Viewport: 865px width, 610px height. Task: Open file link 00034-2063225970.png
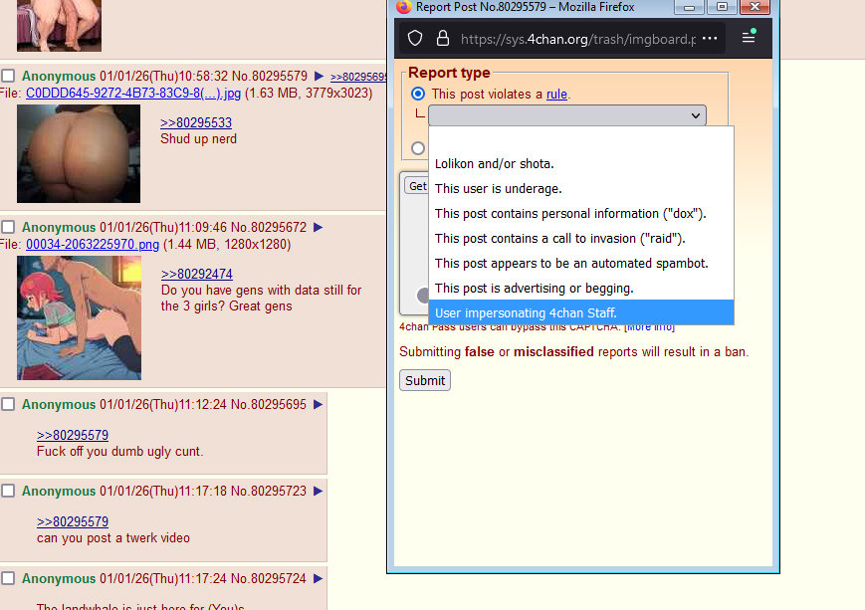(x=93, y=245)
